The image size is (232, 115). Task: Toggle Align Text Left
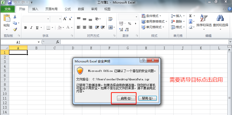(x=79, y=27)
